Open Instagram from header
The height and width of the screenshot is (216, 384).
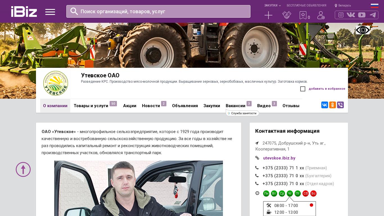tap(341, 15)
